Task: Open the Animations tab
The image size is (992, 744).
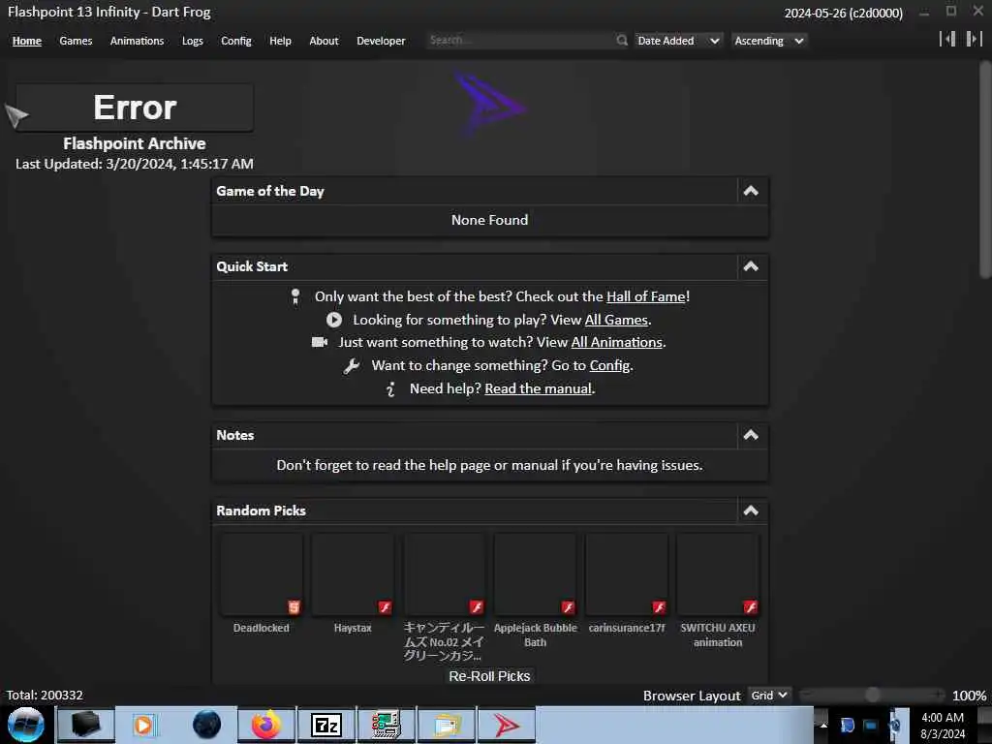Action: click(137, 41)
